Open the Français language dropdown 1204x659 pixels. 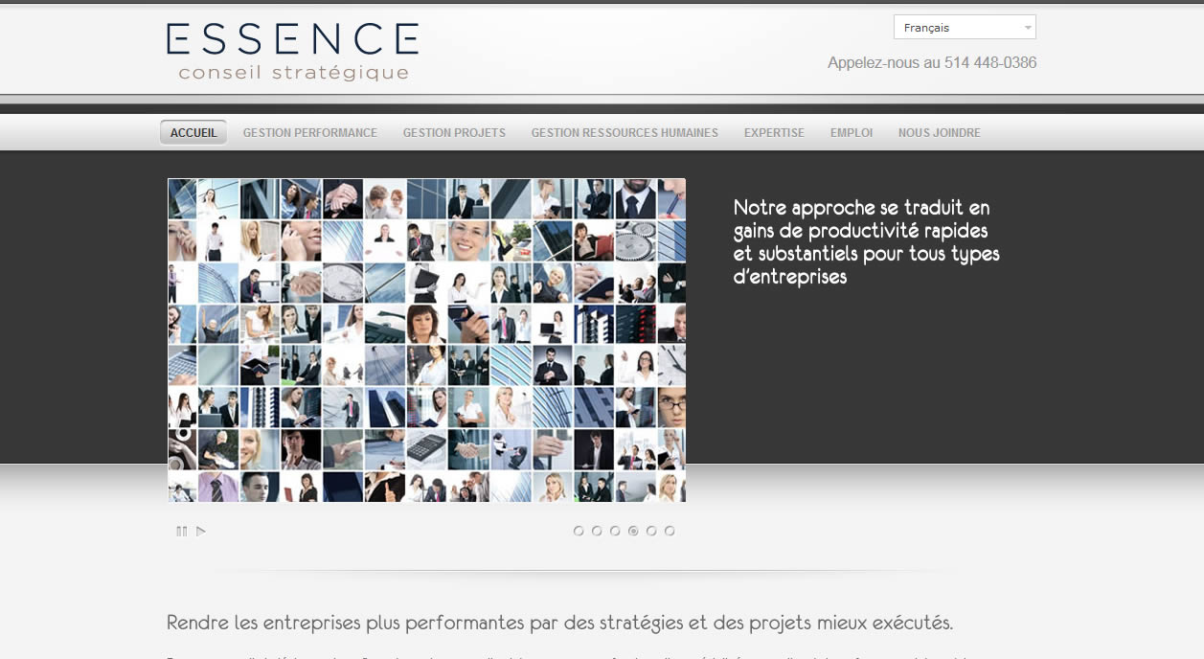(x=964, y=28)
